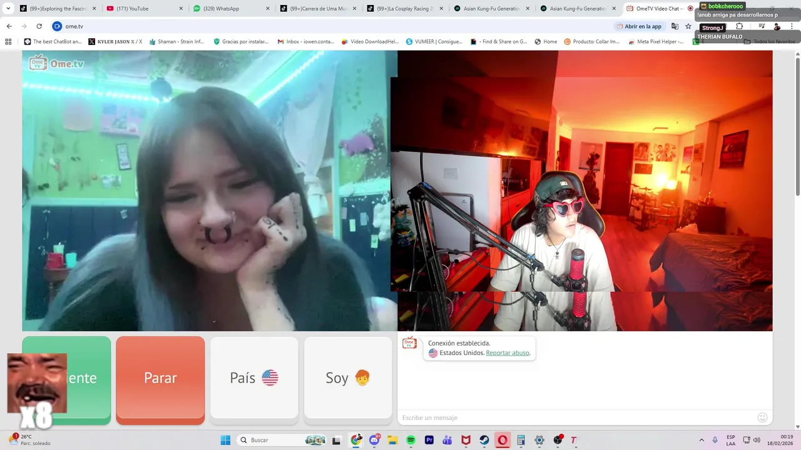Open País country selector

pos(254,378)
